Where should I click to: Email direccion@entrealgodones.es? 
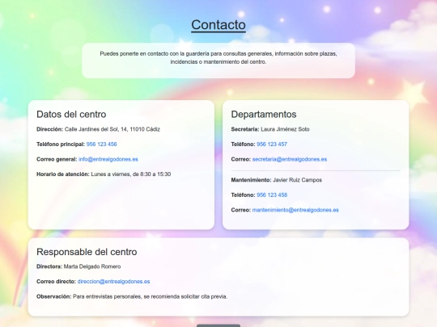click(x=114, y=282)
